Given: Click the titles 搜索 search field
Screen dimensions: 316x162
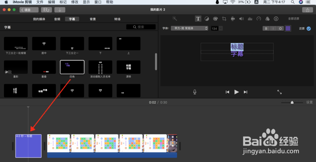Looking at the screenshot, I should pos(141,27).
